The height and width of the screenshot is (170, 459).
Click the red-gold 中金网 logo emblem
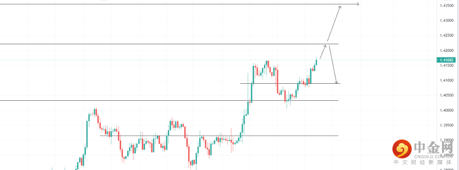[401, 148]
